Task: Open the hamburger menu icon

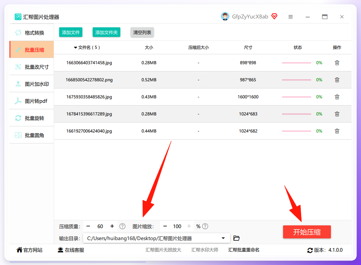Action: click(291, 17)
